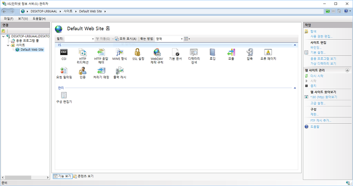Click DESKTOP-LR8UAAL in the breadcrumb path
This screenshot has height=186, width=353.
44,11
